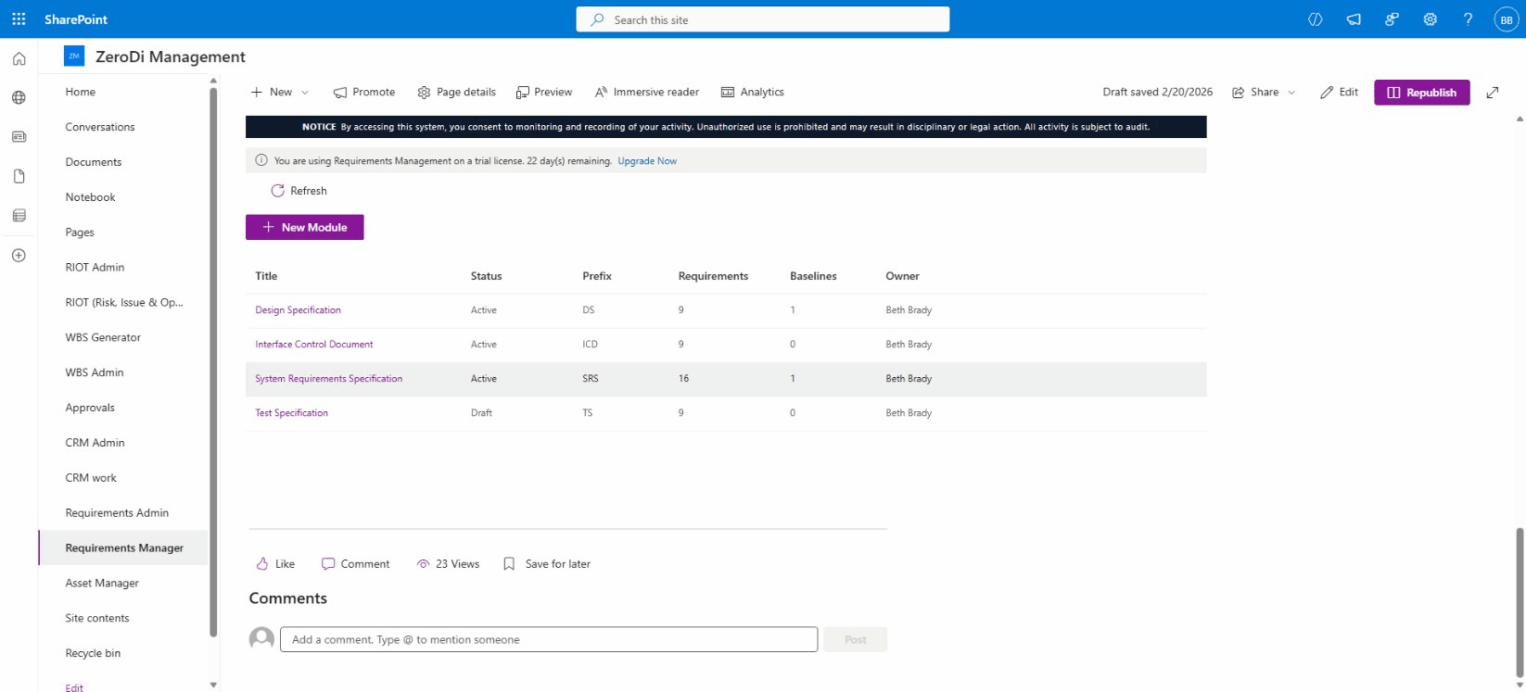Open Analytics for the page

click(x=753, y=93)
